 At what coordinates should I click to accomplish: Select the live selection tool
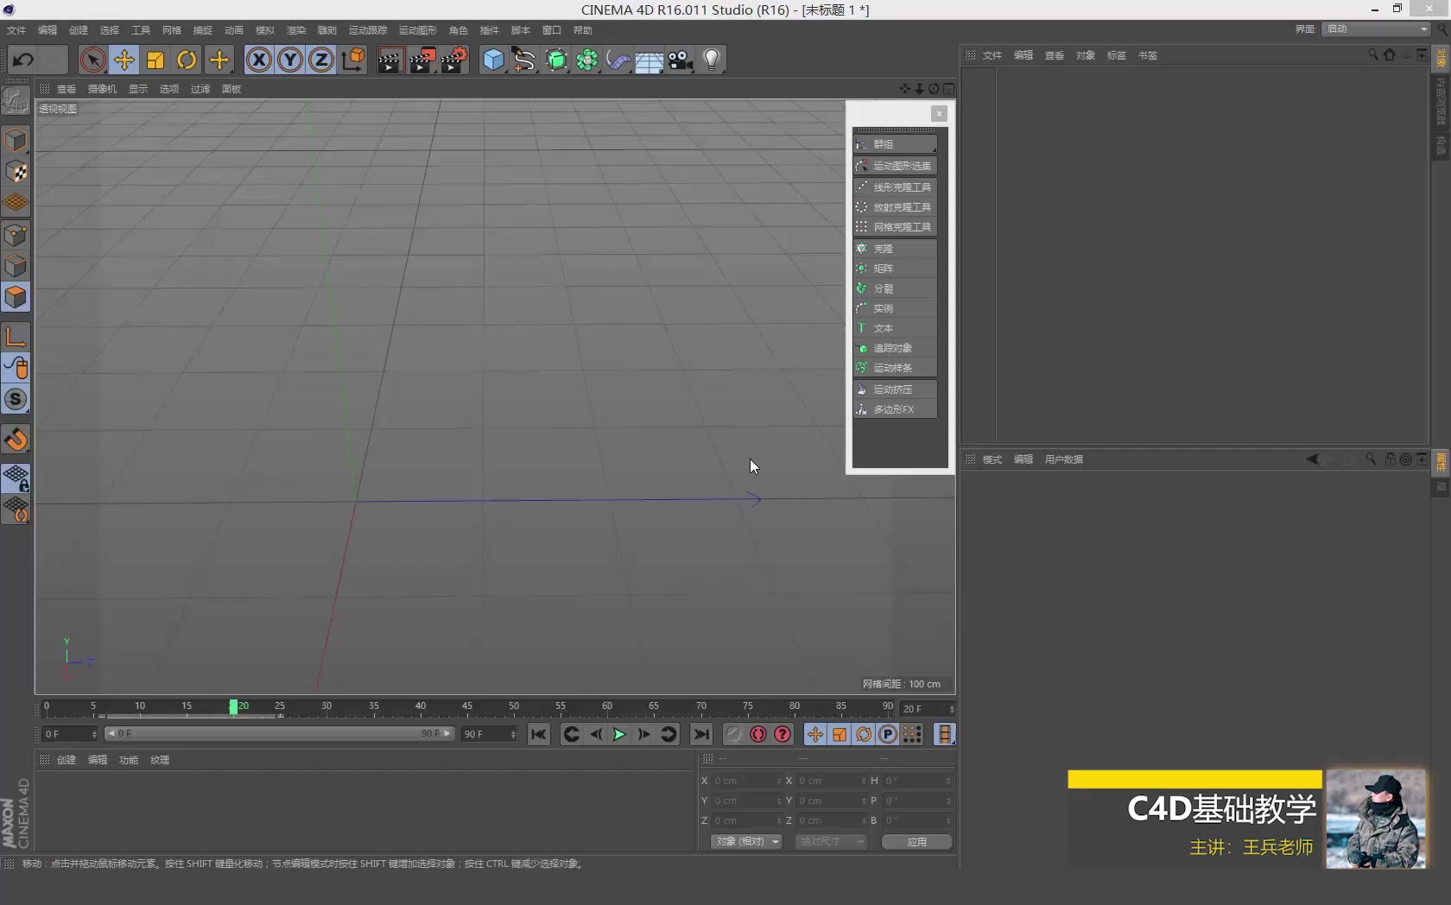(x=92, y=60)
